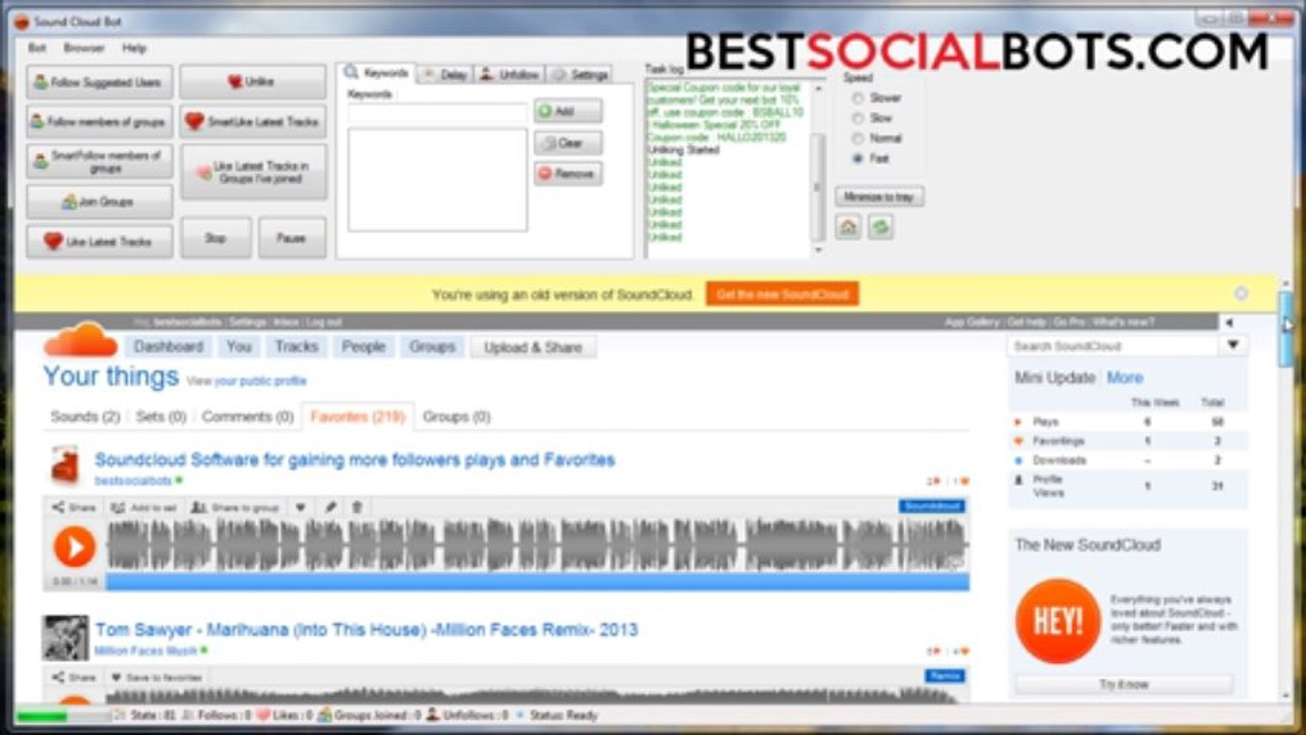Click SmartFollow members of groups button
This screenshot has height=735, width=1306.
(x=99, y=161)
